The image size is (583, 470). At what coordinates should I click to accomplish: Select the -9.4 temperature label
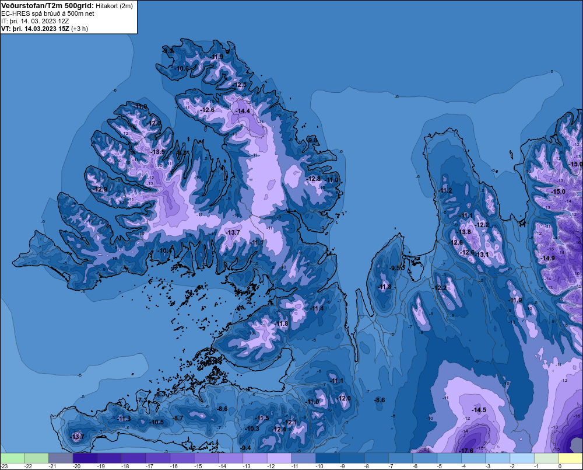245,448
